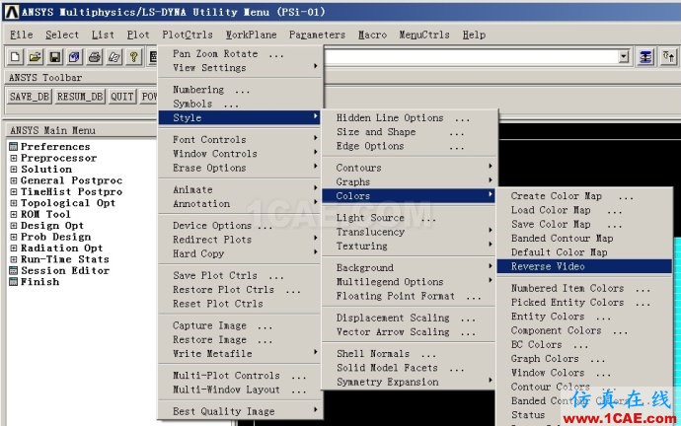The image size is (681, 426).
Task: Expand the ROM Tool tree node
Action: coord(14,214)
